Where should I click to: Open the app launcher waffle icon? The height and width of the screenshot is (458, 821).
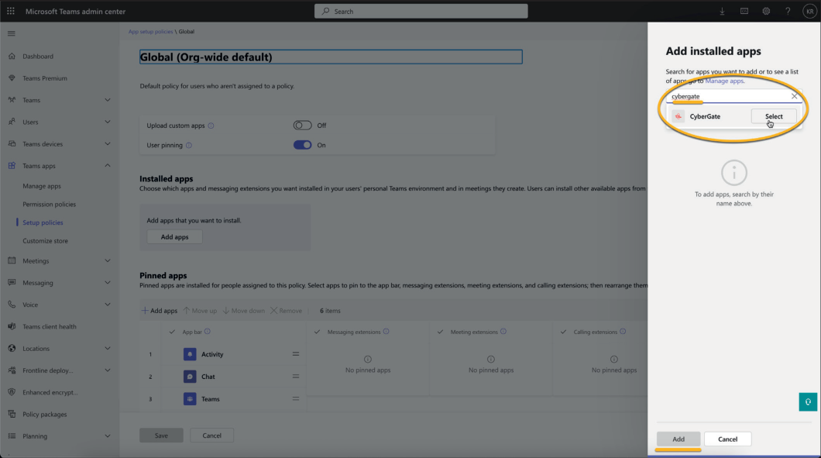coord(11,10)
